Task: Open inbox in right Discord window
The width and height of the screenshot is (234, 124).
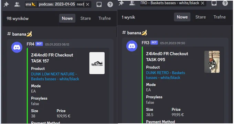Action: tap(214, 3)
